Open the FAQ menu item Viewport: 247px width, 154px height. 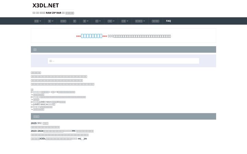(168, 21)
